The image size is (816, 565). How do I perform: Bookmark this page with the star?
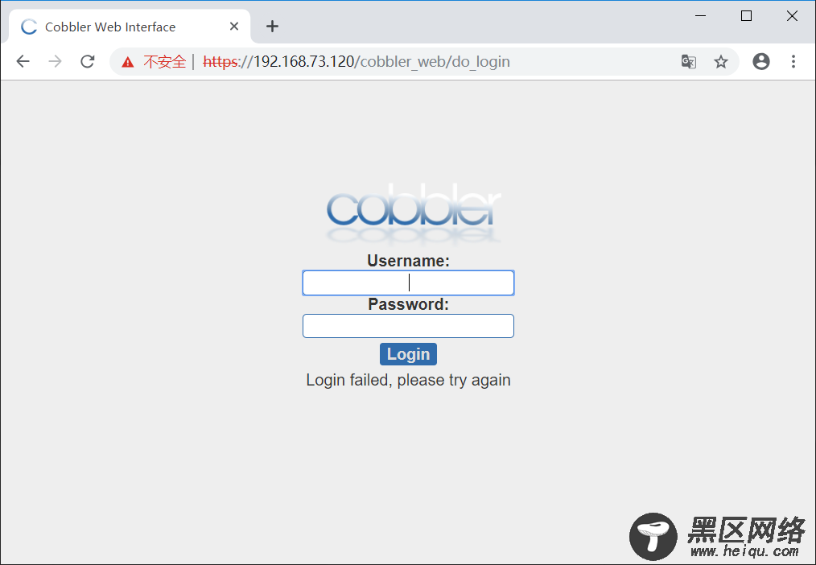point(721,61)
